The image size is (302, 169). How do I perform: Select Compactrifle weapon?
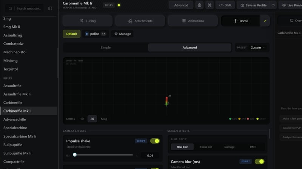(14, 161)
